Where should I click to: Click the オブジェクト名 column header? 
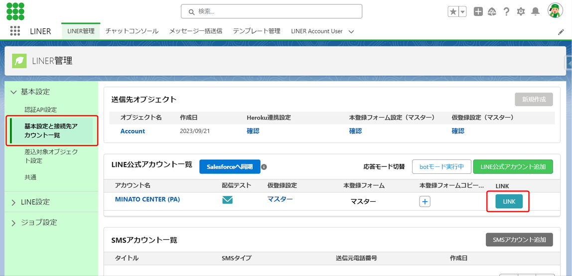(141, 118)
